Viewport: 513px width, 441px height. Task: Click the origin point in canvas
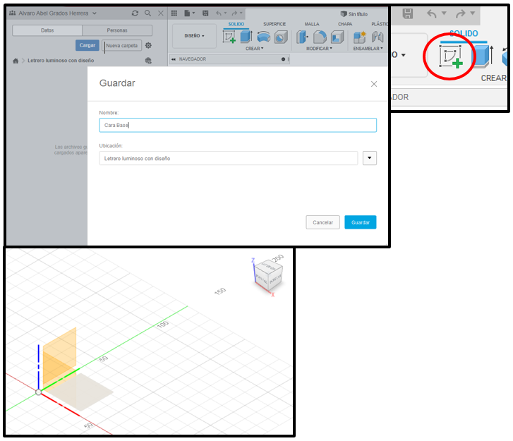coord(38,392)
